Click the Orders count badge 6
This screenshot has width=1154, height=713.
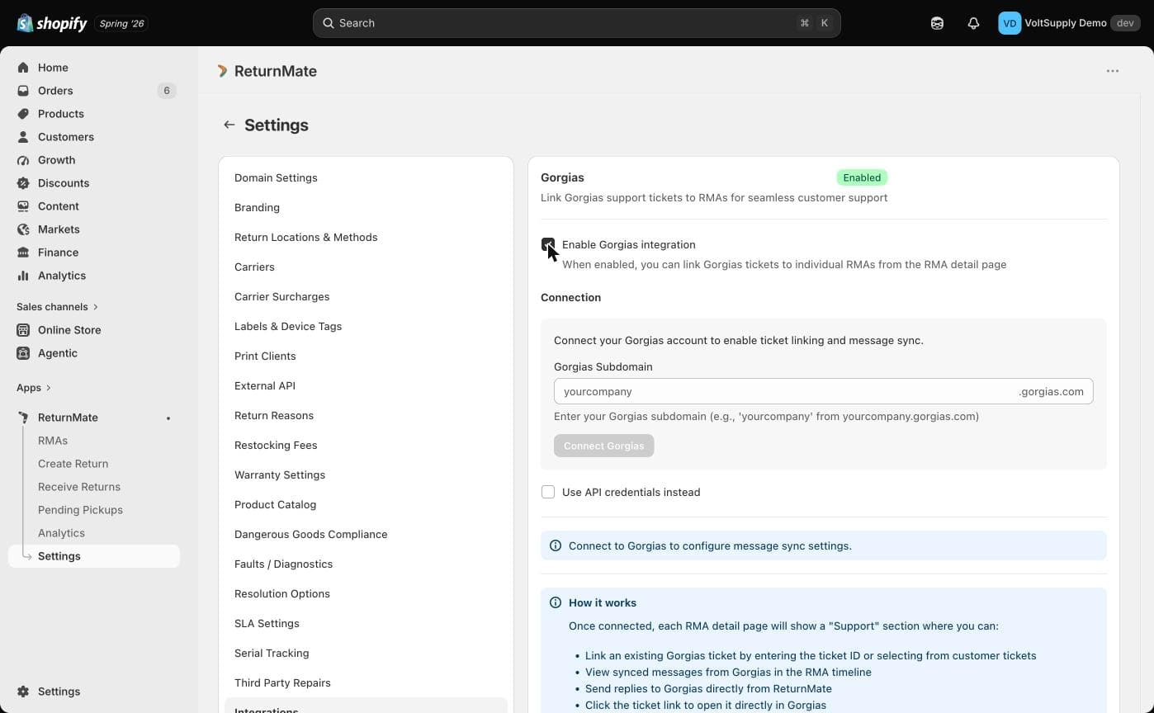pos(167,91)
